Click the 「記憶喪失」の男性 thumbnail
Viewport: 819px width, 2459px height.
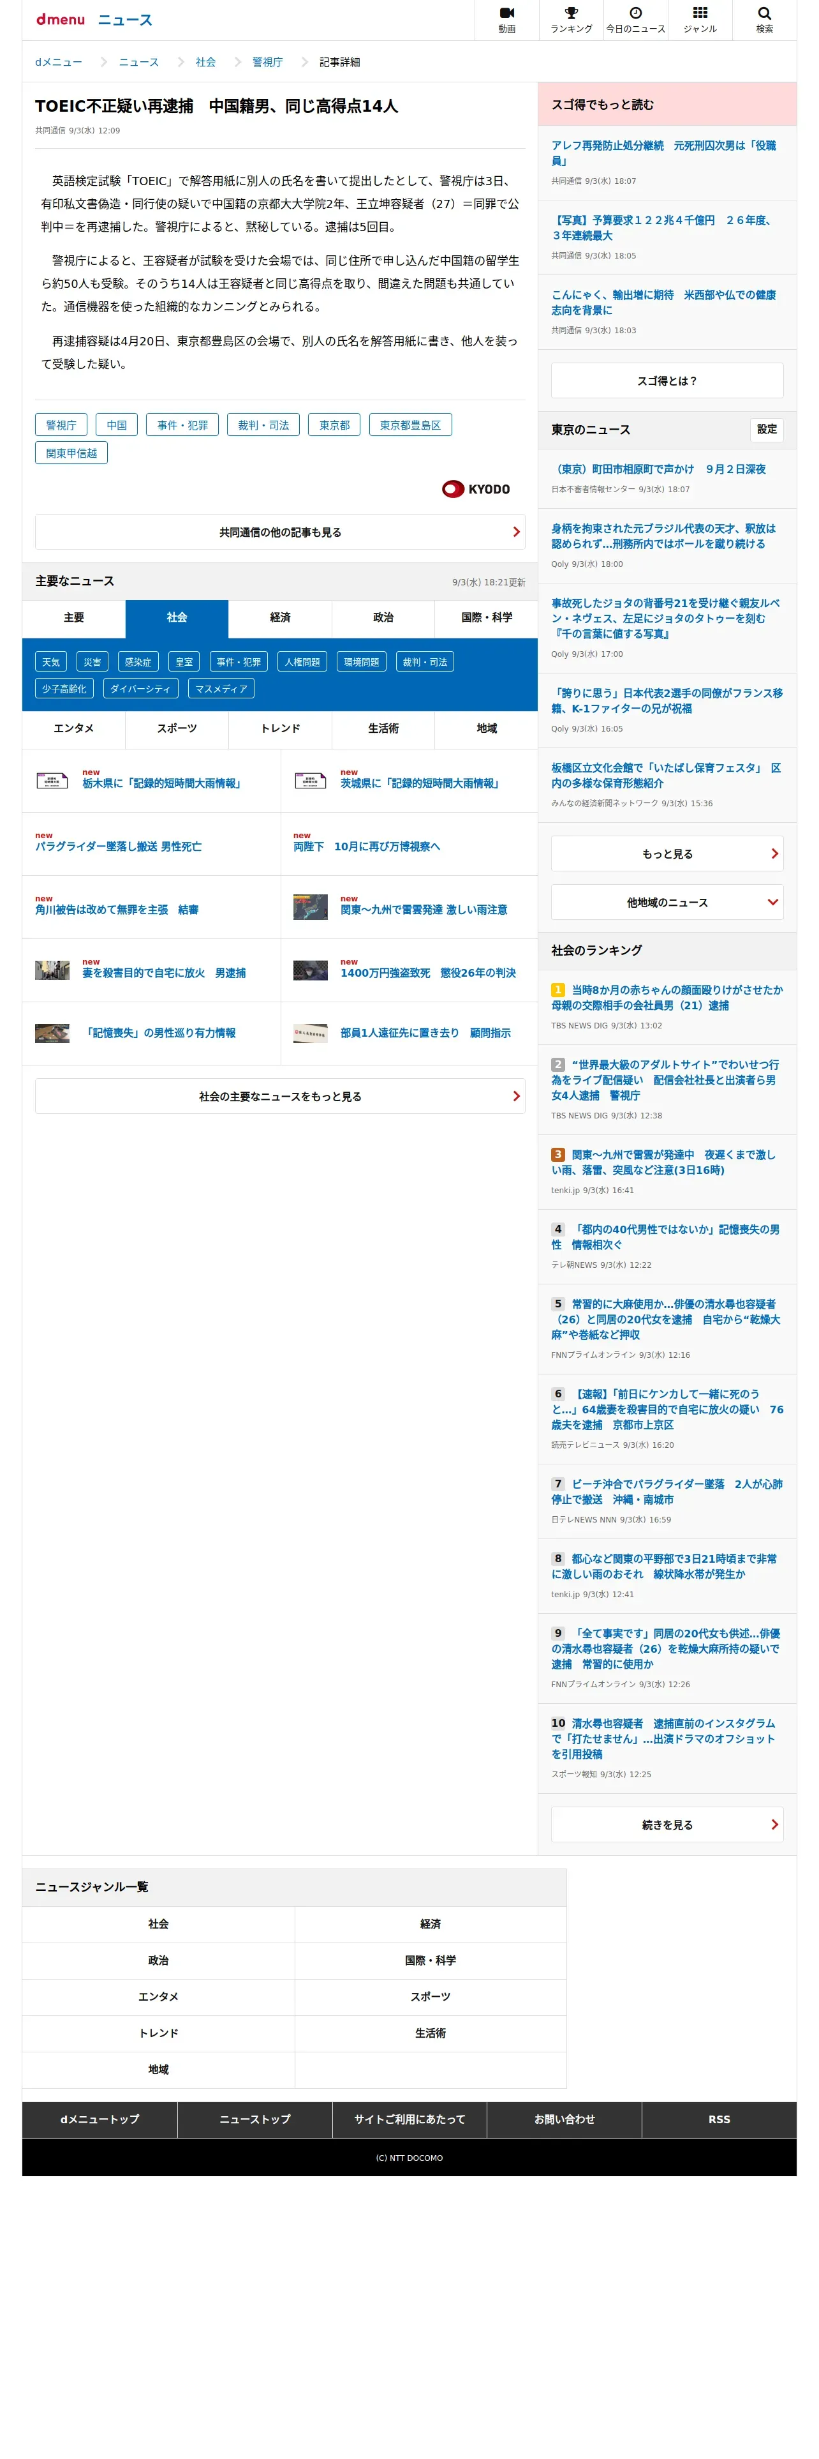(x=52, y=1034)
